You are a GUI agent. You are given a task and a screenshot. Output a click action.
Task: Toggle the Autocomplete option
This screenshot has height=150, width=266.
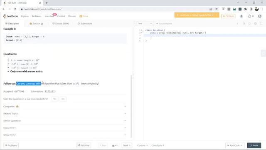click(x=164, y=23)
